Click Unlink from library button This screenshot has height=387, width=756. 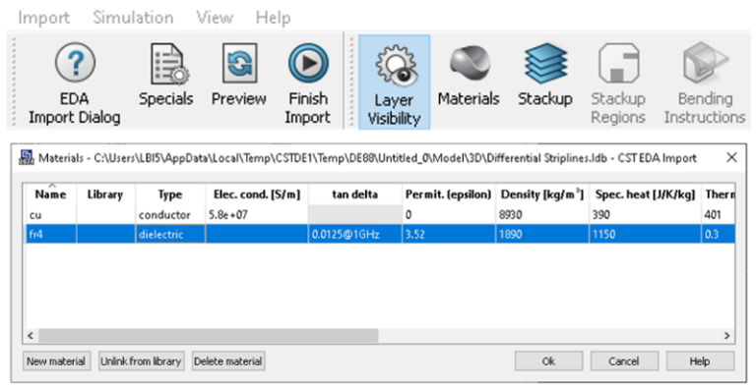pos(141,361)
